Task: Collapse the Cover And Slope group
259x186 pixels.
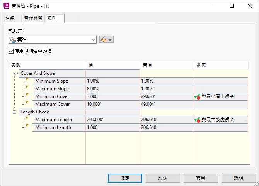Action: click(x=15, y=74)
